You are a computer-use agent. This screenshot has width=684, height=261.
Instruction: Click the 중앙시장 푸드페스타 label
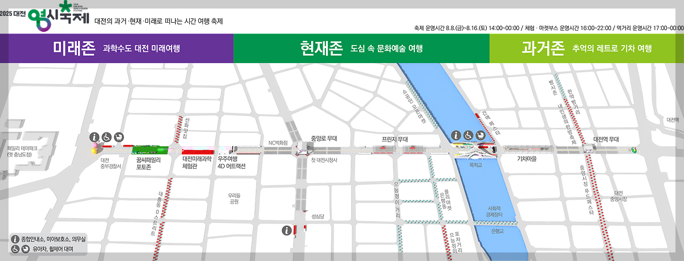point(587,189)
